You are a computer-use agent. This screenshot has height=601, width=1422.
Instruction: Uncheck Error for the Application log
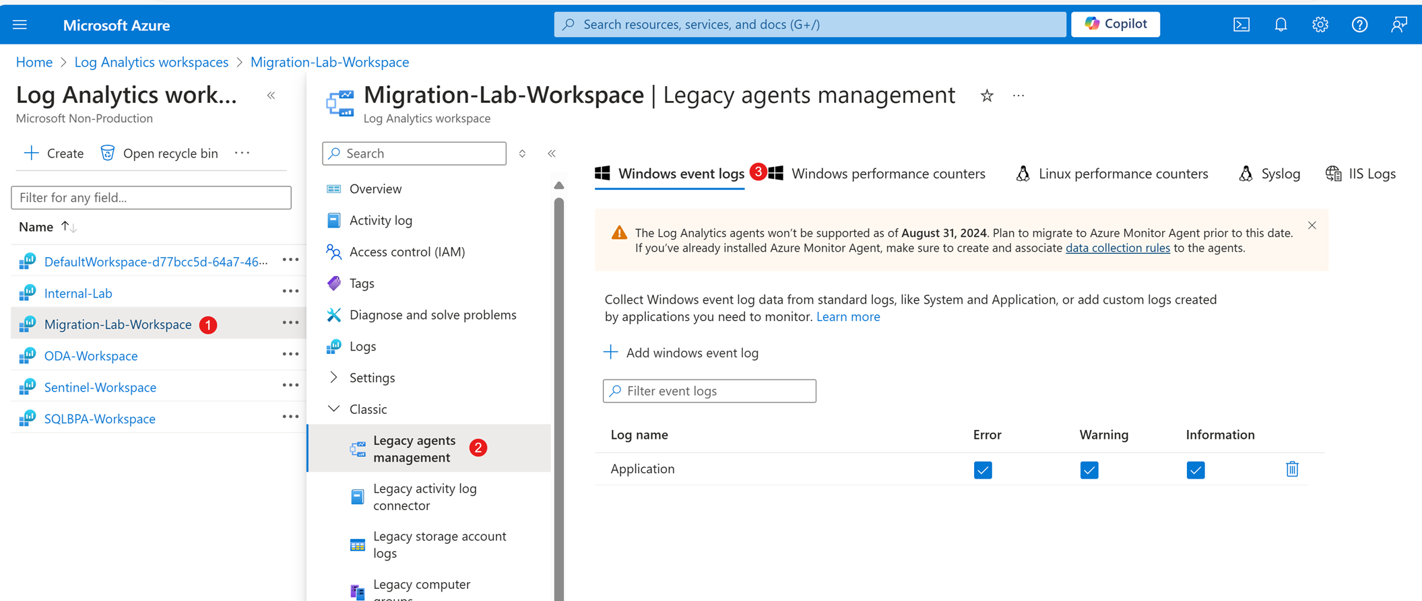[x=983, y=470]
